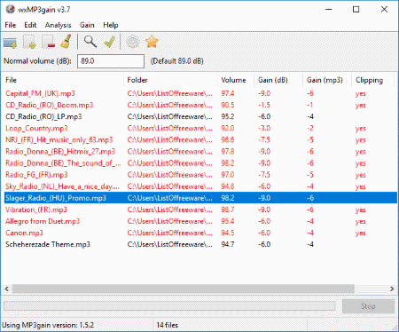Click 'Using MP3gain version: 1.5.2' status text
The image size is (399, 332).
(48, 325)
